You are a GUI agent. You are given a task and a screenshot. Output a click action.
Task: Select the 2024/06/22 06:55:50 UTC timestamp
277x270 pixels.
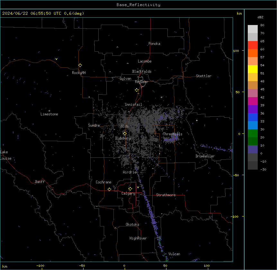(31, 13)
